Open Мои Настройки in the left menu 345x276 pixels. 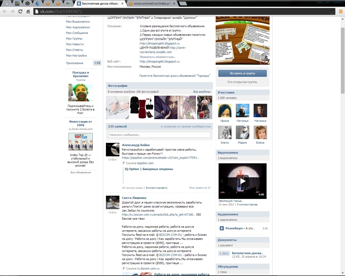[77, 56]
